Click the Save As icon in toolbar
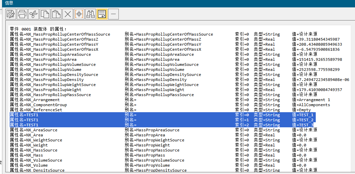The height and width of the screenshot is (174, 355). pyautogui.click(x=11, y=14)
